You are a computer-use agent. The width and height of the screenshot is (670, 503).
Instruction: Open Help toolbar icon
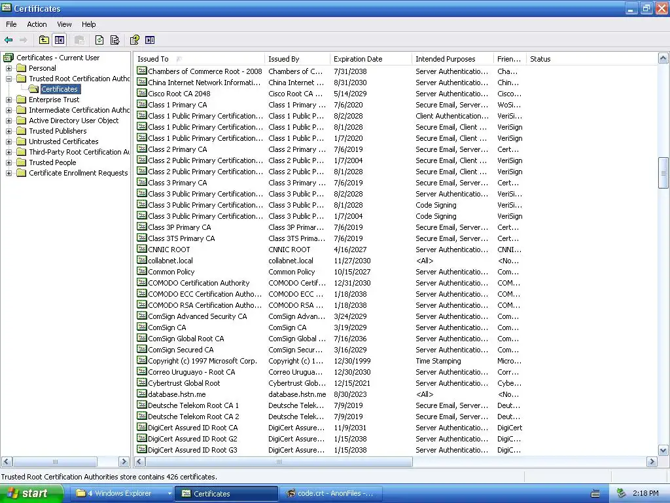click(135, 40)
